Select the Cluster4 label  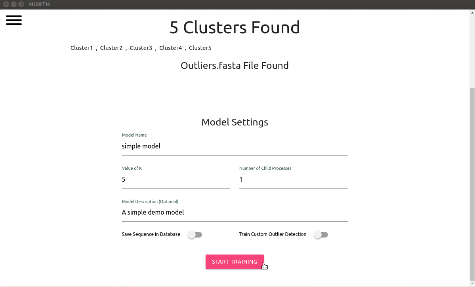point(171,48)
